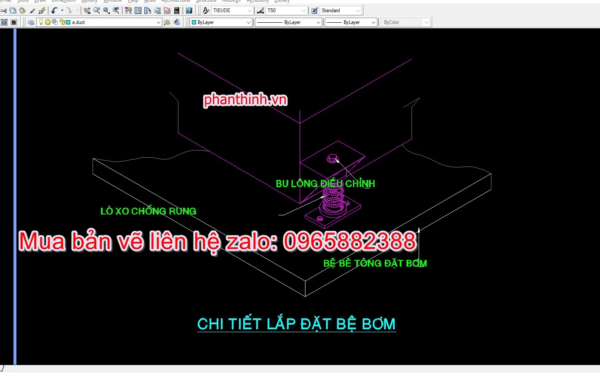Select the label BỆ BÊ TÔNG ĐẶT BƠM
The width and height of the screenshot is (600, 373).
tap(375, 263)
